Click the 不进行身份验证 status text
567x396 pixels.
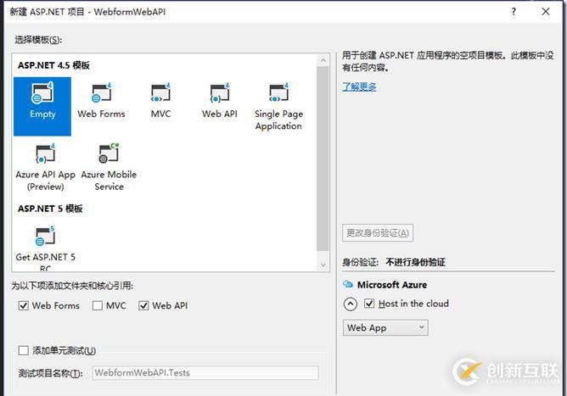pyautogui.click(x=415, y=262)
